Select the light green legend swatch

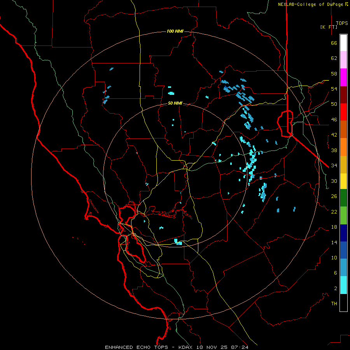(x=343, y=215)
